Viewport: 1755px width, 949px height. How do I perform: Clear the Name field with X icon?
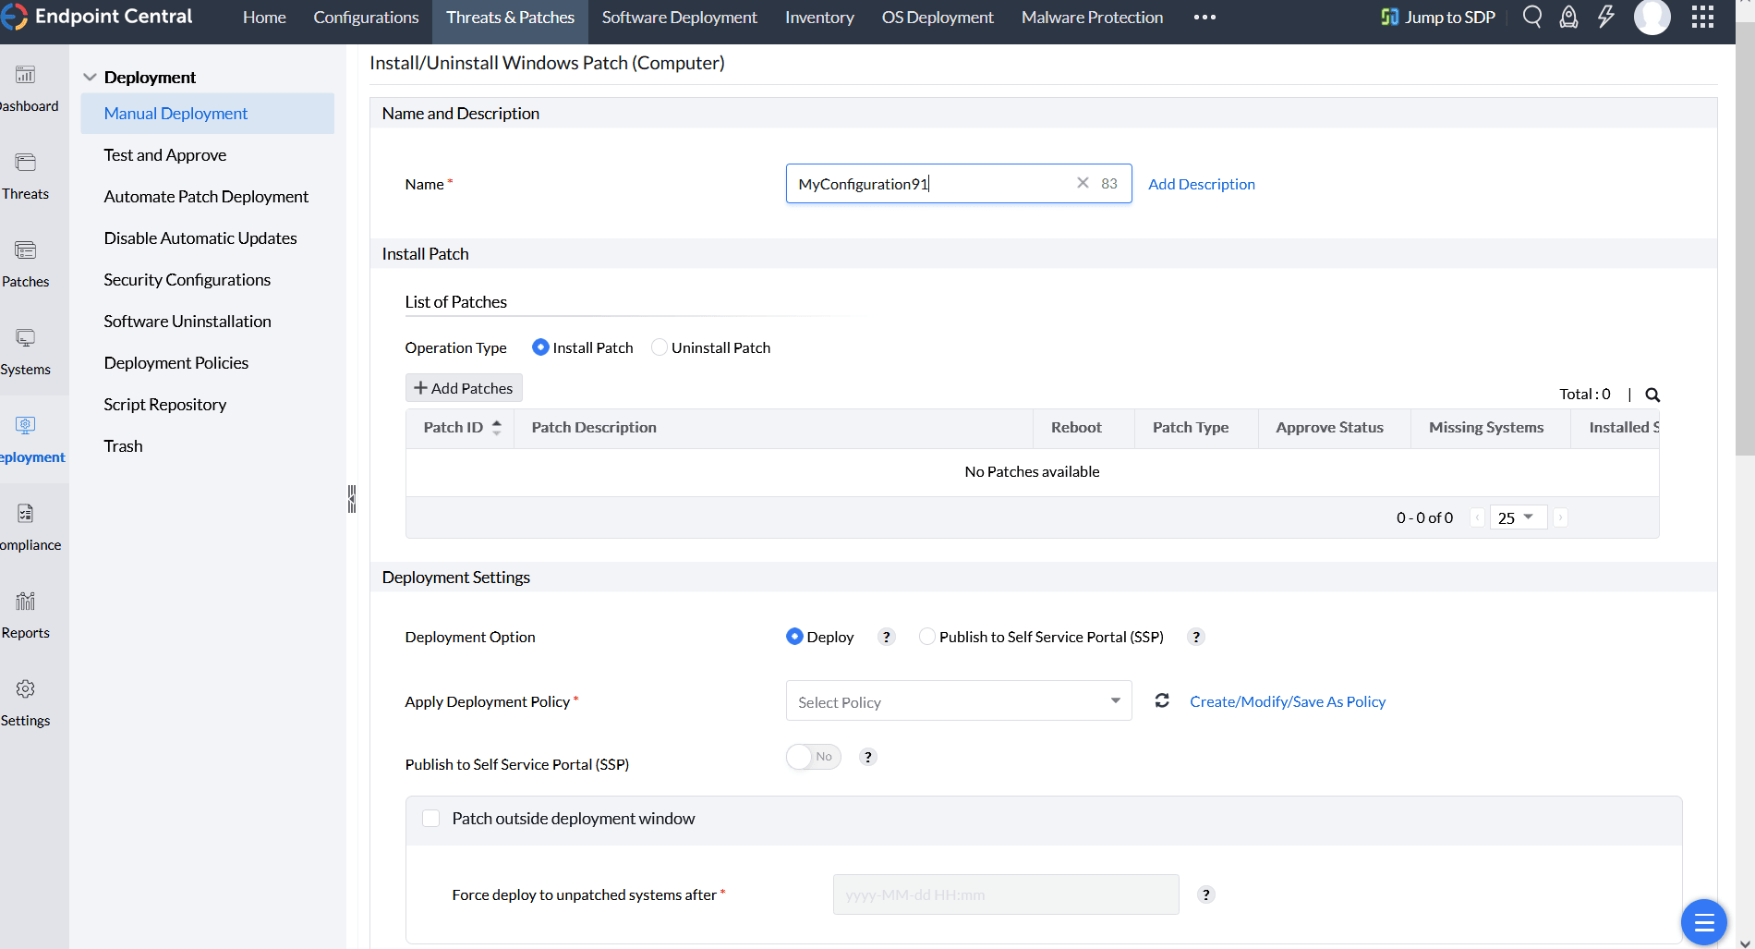(1083, 183)
